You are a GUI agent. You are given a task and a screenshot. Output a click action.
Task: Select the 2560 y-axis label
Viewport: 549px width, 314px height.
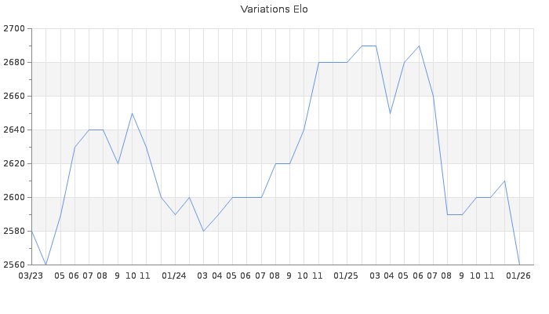pyautogui.click(x=14, y=265)
